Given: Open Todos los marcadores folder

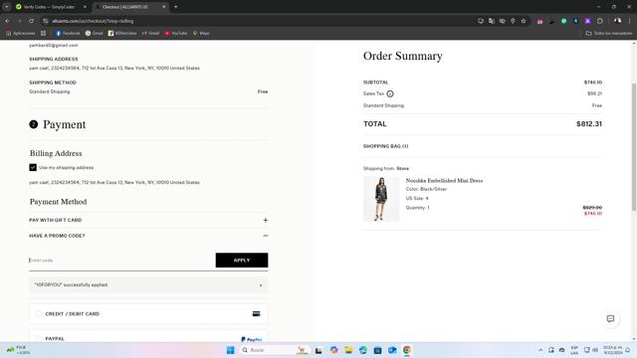Looking at the screenshot, I should [608, 33].
